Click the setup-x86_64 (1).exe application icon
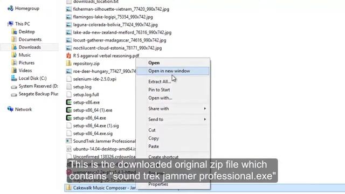This screenshot has width=345, height=194. [x=69, y=110]
